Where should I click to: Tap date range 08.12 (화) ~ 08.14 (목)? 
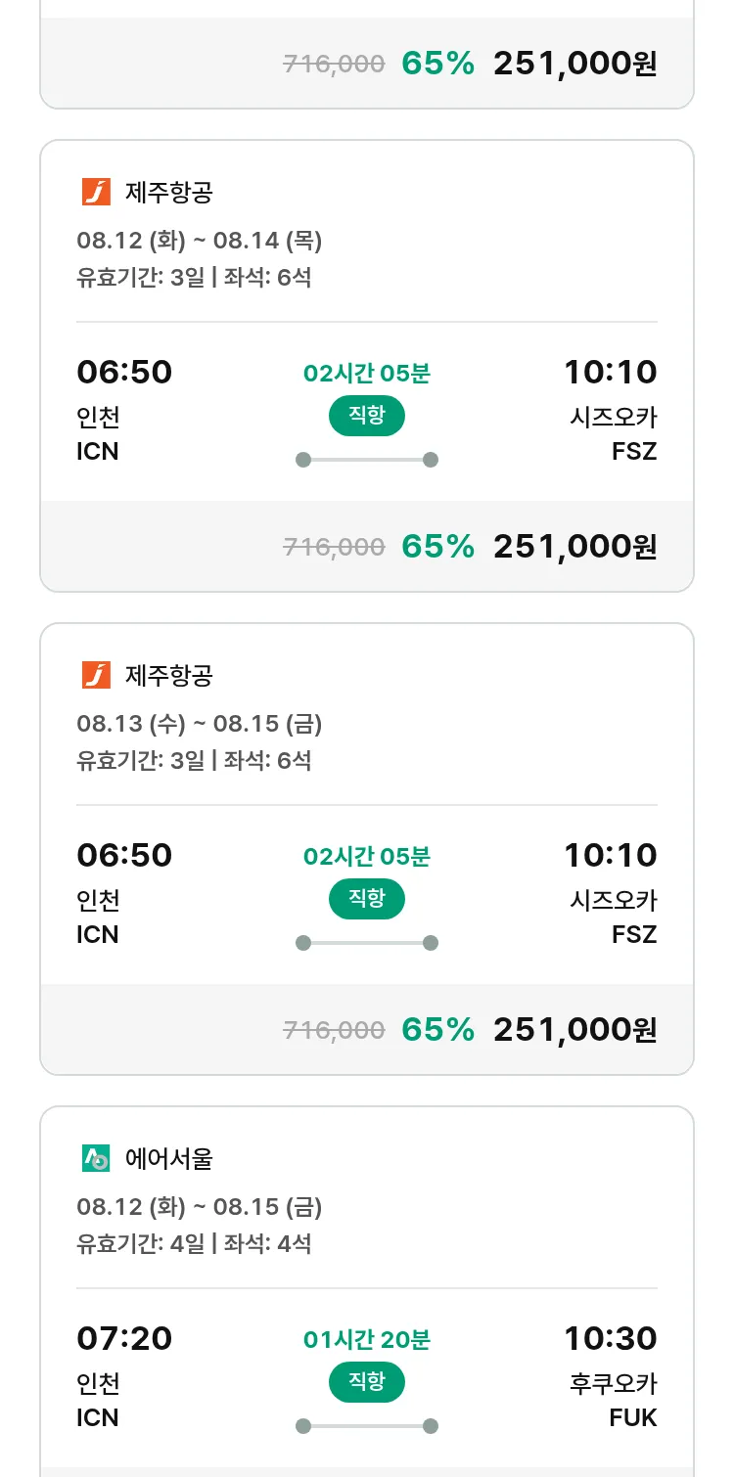[x=200, y=241]
